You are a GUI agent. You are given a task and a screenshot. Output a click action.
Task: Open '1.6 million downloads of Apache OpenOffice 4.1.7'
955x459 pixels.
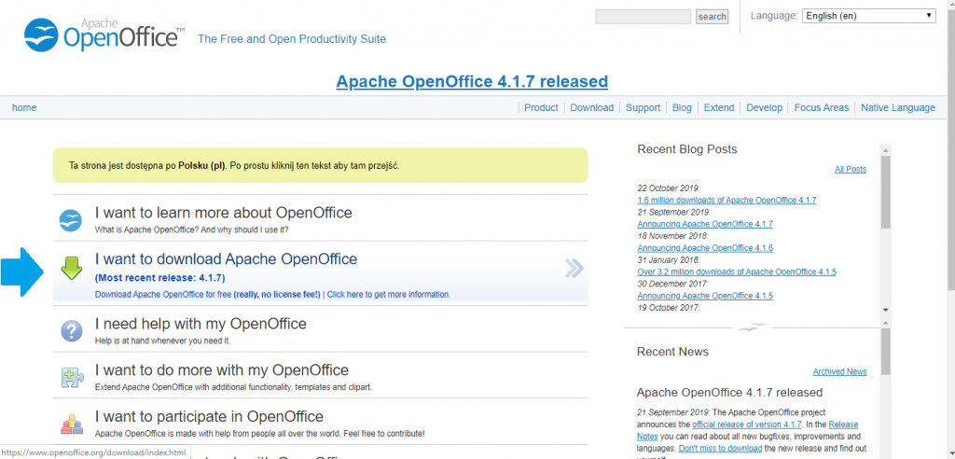[727, 200]
